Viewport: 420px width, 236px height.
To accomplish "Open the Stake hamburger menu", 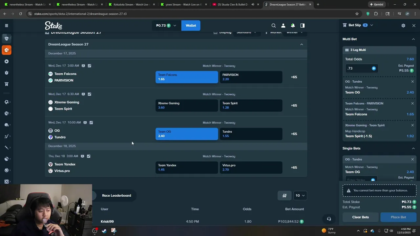I will (6, 26).
